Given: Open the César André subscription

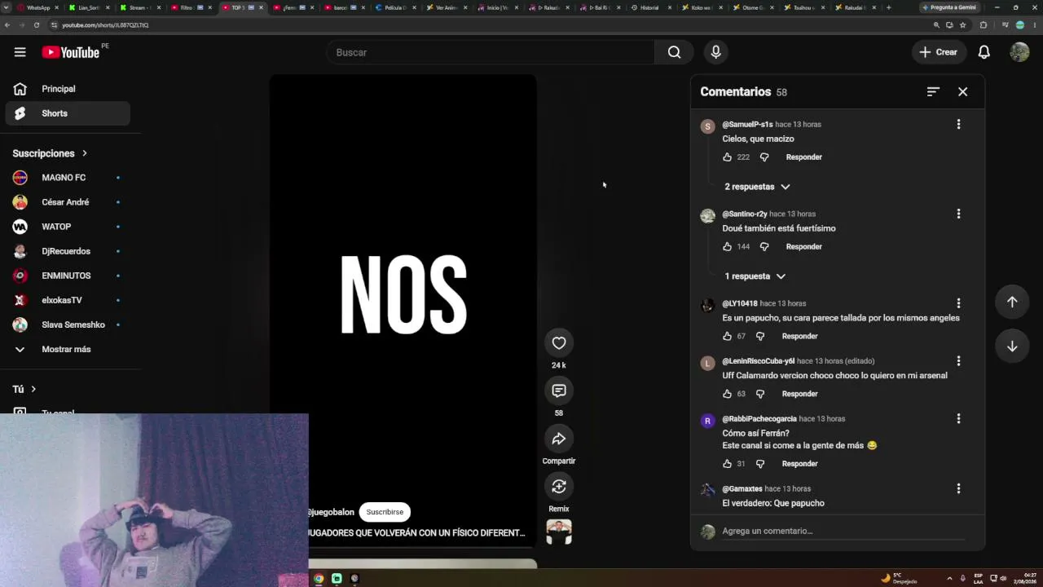Looking at the screenshot, I should pos(68,202).
